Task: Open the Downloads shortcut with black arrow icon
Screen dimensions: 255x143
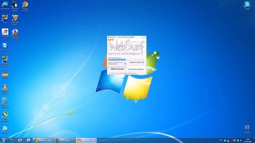Action: [15, 6]
